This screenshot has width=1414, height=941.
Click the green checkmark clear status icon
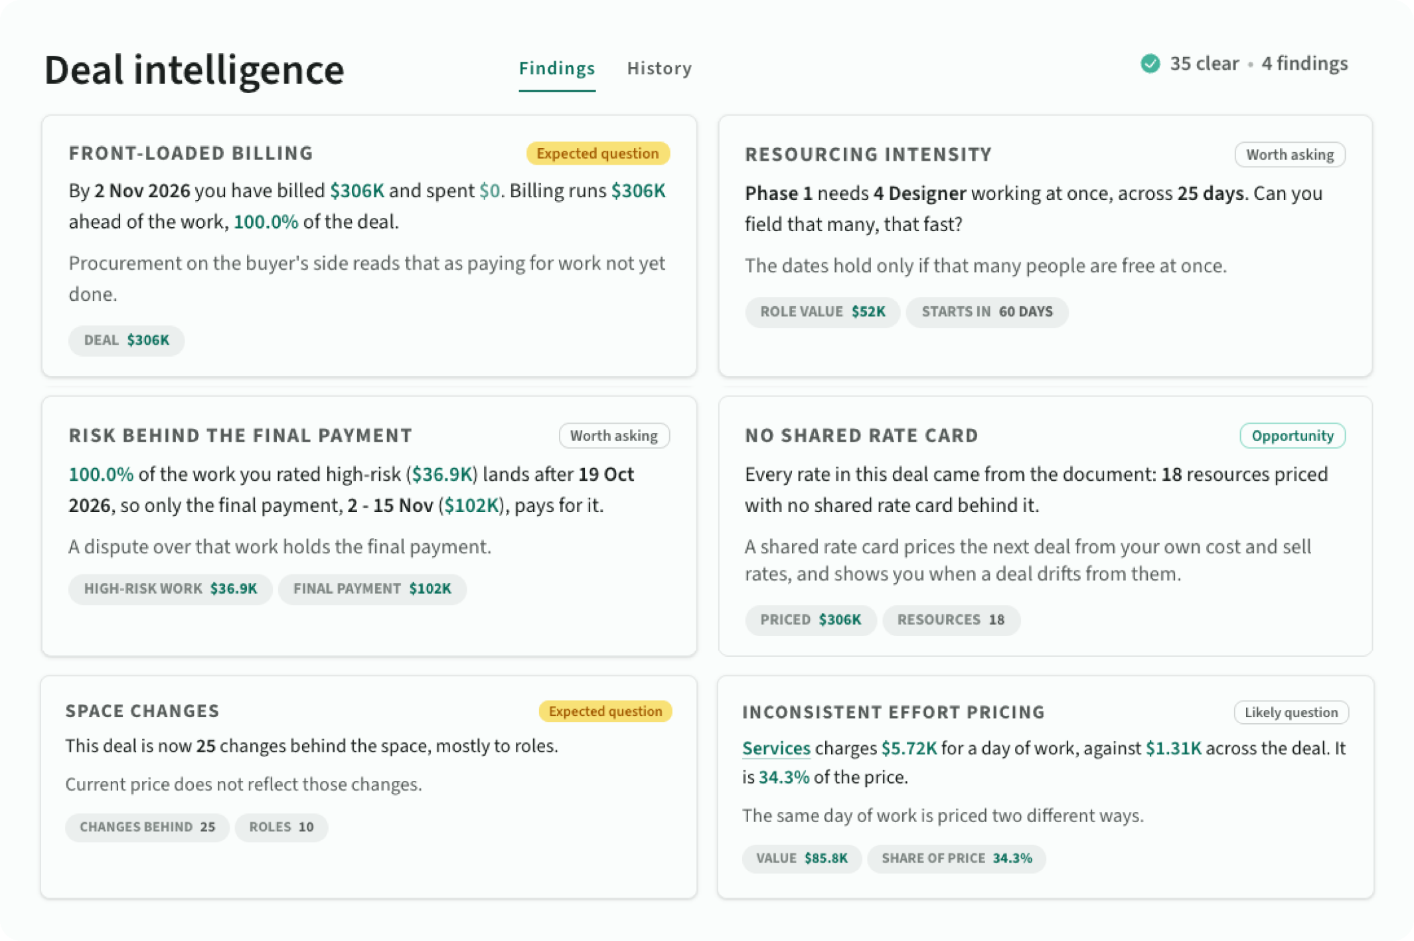tap(1150, 64)
